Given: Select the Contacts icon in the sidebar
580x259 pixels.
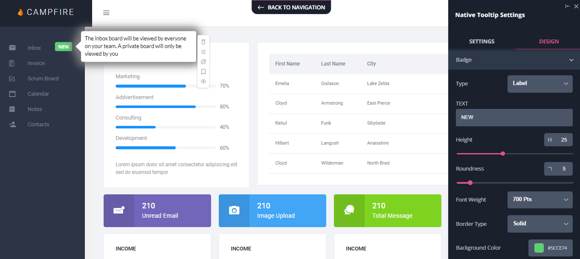Looking at the screenshot, I should tap(12, 124).
